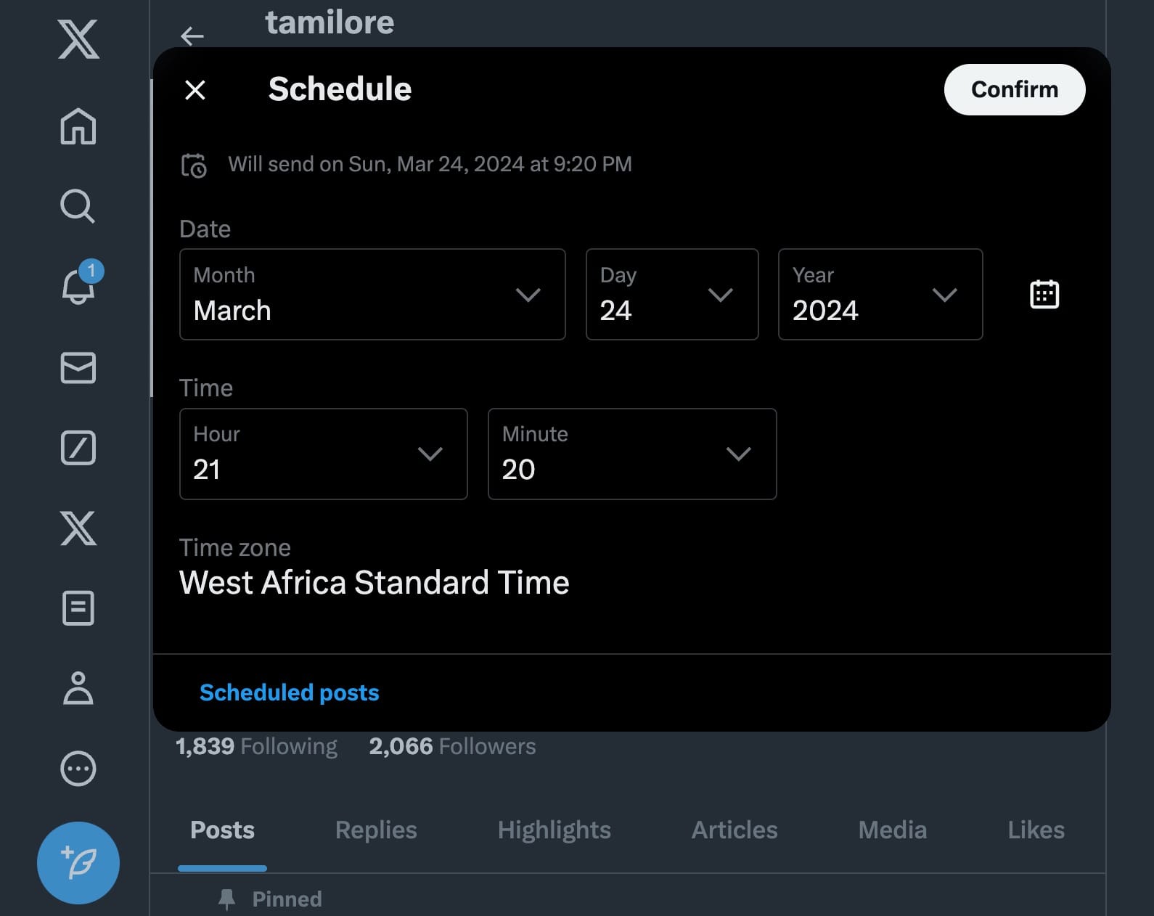Open the calendar date picker icon
This screenshot has height=916, width=1154.
tap(1044, 295)
